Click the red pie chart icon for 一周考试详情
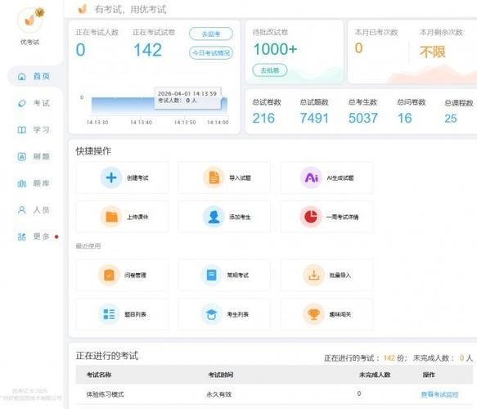 pos(311,217)
